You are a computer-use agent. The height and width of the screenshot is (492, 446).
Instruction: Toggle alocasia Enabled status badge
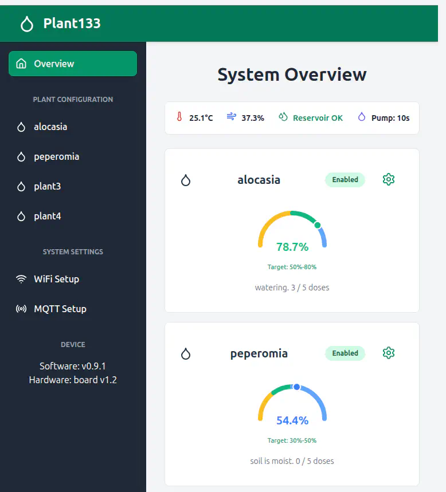click(345, 179)
